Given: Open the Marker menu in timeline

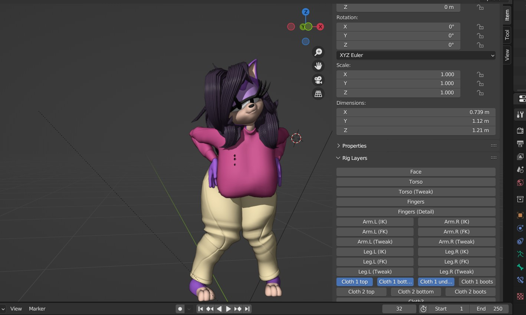Looking at the screenshot, I should point(37,309).
